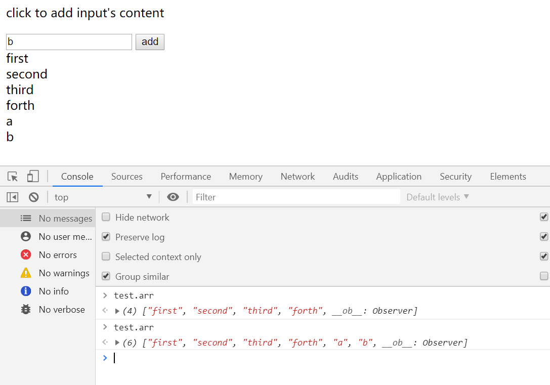Toggle the device toolbar icon

pyautogui.click(x=33, y=177)
